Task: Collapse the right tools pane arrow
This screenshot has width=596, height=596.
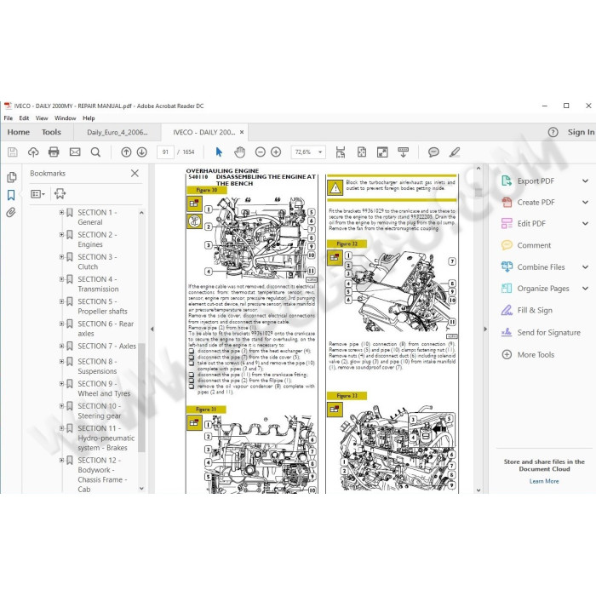Action: coord(485,330)
